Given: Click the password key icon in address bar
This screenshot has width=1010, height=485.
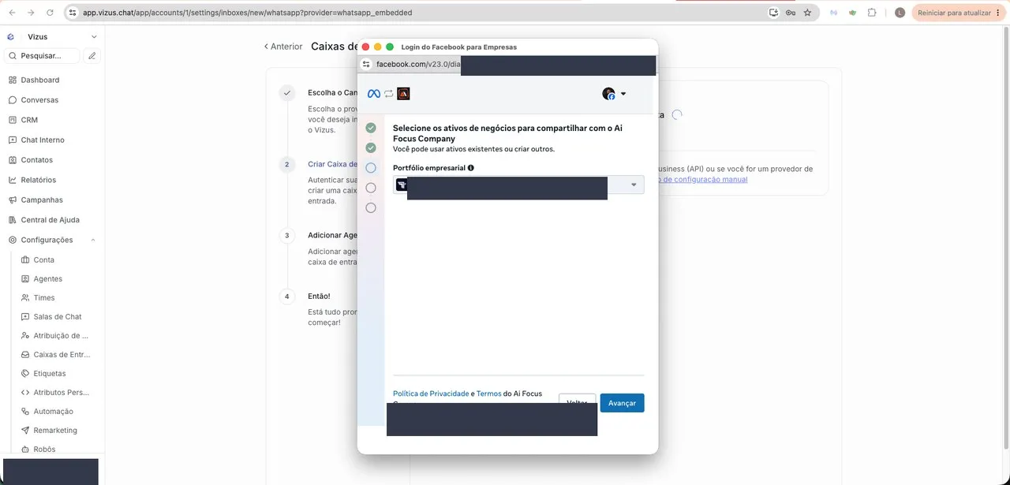Looking at the screenshot, I should point(791,13).
